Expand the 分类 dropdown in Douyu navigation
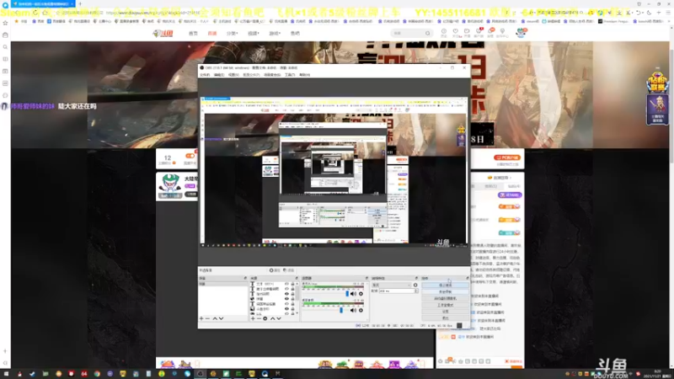Image resolution: width=674 pixels, height=379 pixels. (233, 33)
